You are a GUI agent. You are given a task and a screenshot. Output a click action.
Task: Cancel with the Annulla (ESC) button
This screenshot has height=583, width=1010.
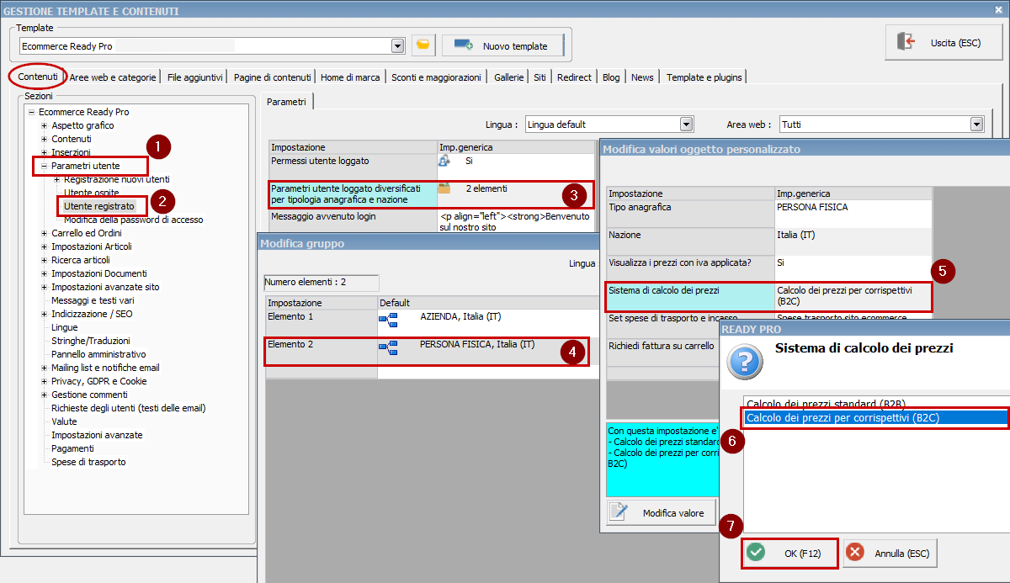click(890, 553)
